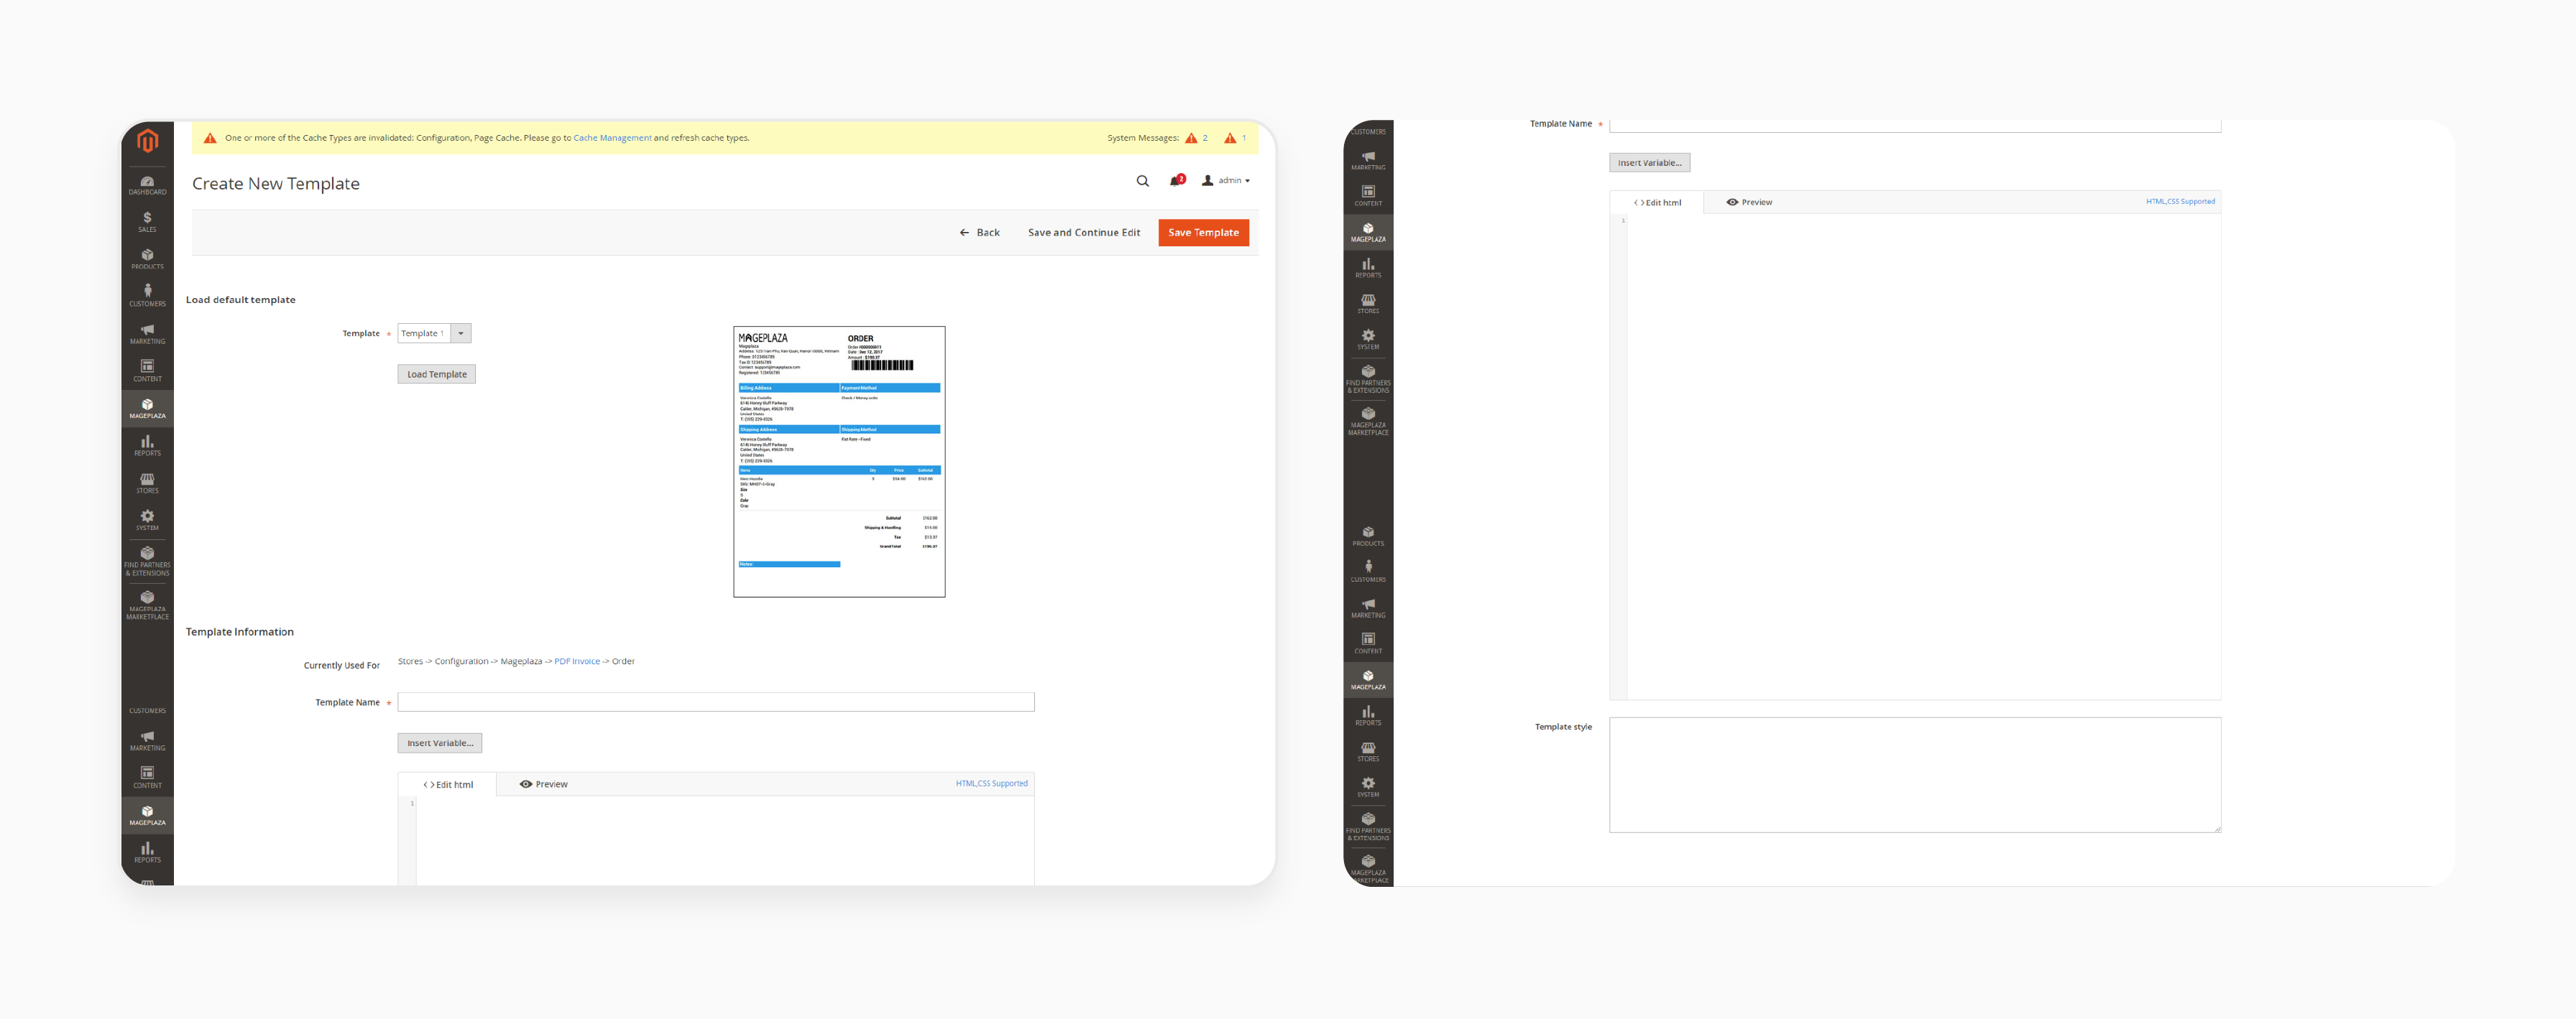The height and width of the screenshot is (1019, 2576).
Task: Open system messages warning count 2
Action: (1197, 138)
